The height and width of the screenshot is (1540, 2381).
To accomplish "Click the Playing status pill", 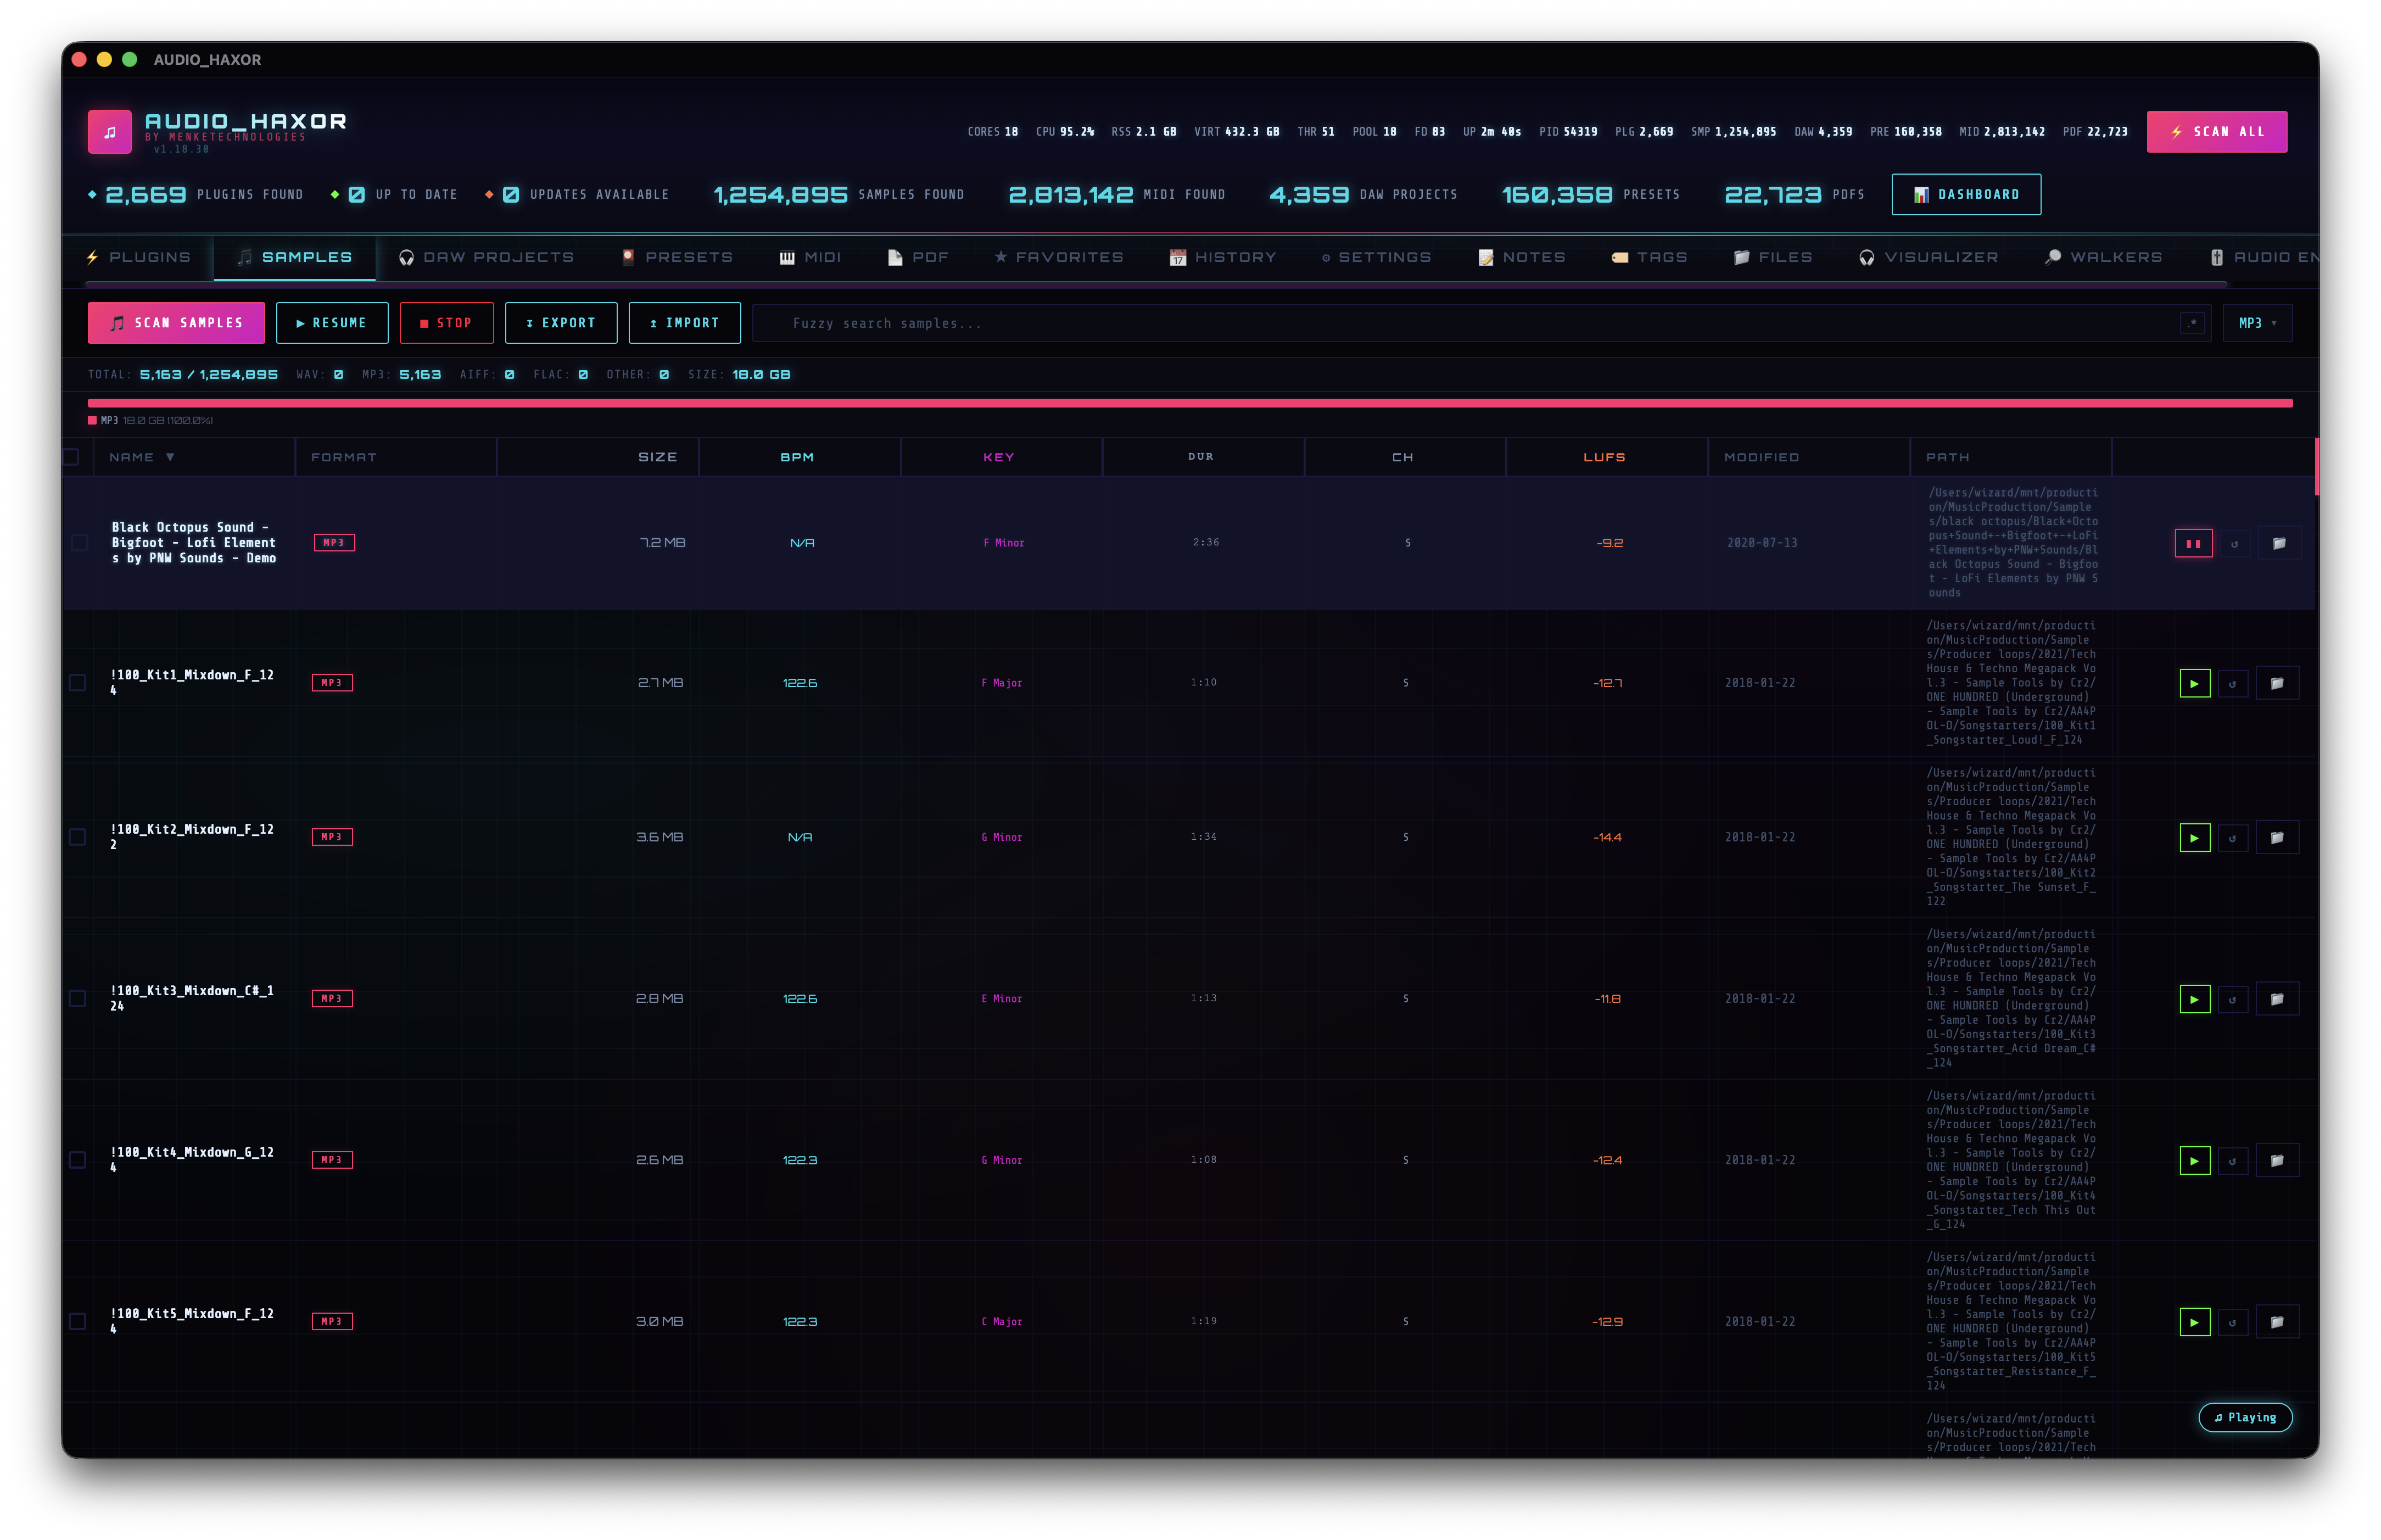I will point(2244,1417).
